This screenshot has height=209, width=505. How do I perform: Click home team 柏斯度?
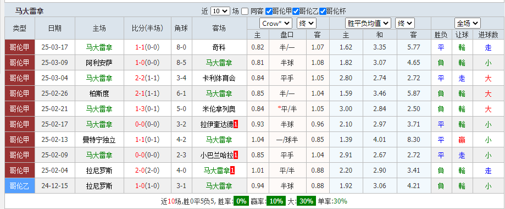[99, 94]
